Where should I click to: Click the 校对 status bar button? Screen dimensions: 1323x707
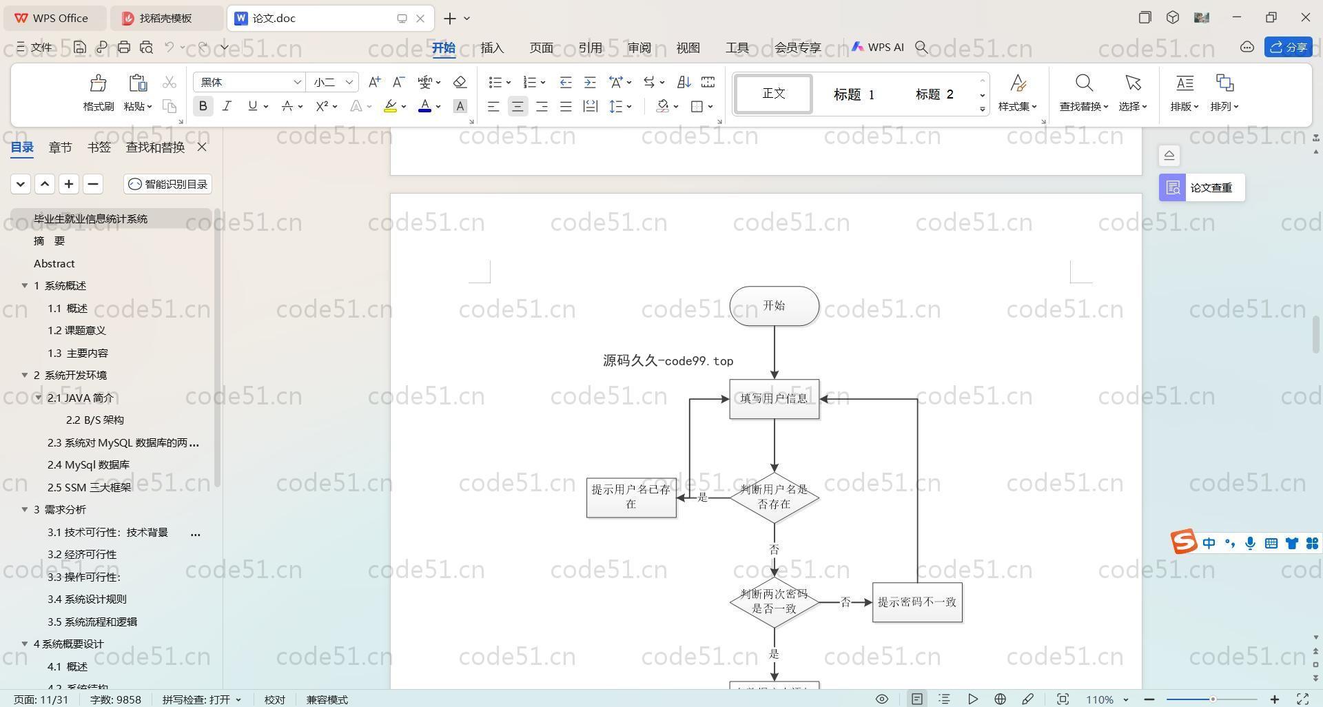point(274,699)
